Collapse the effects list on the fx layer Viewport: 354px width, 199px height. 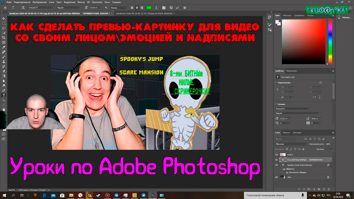331,165
